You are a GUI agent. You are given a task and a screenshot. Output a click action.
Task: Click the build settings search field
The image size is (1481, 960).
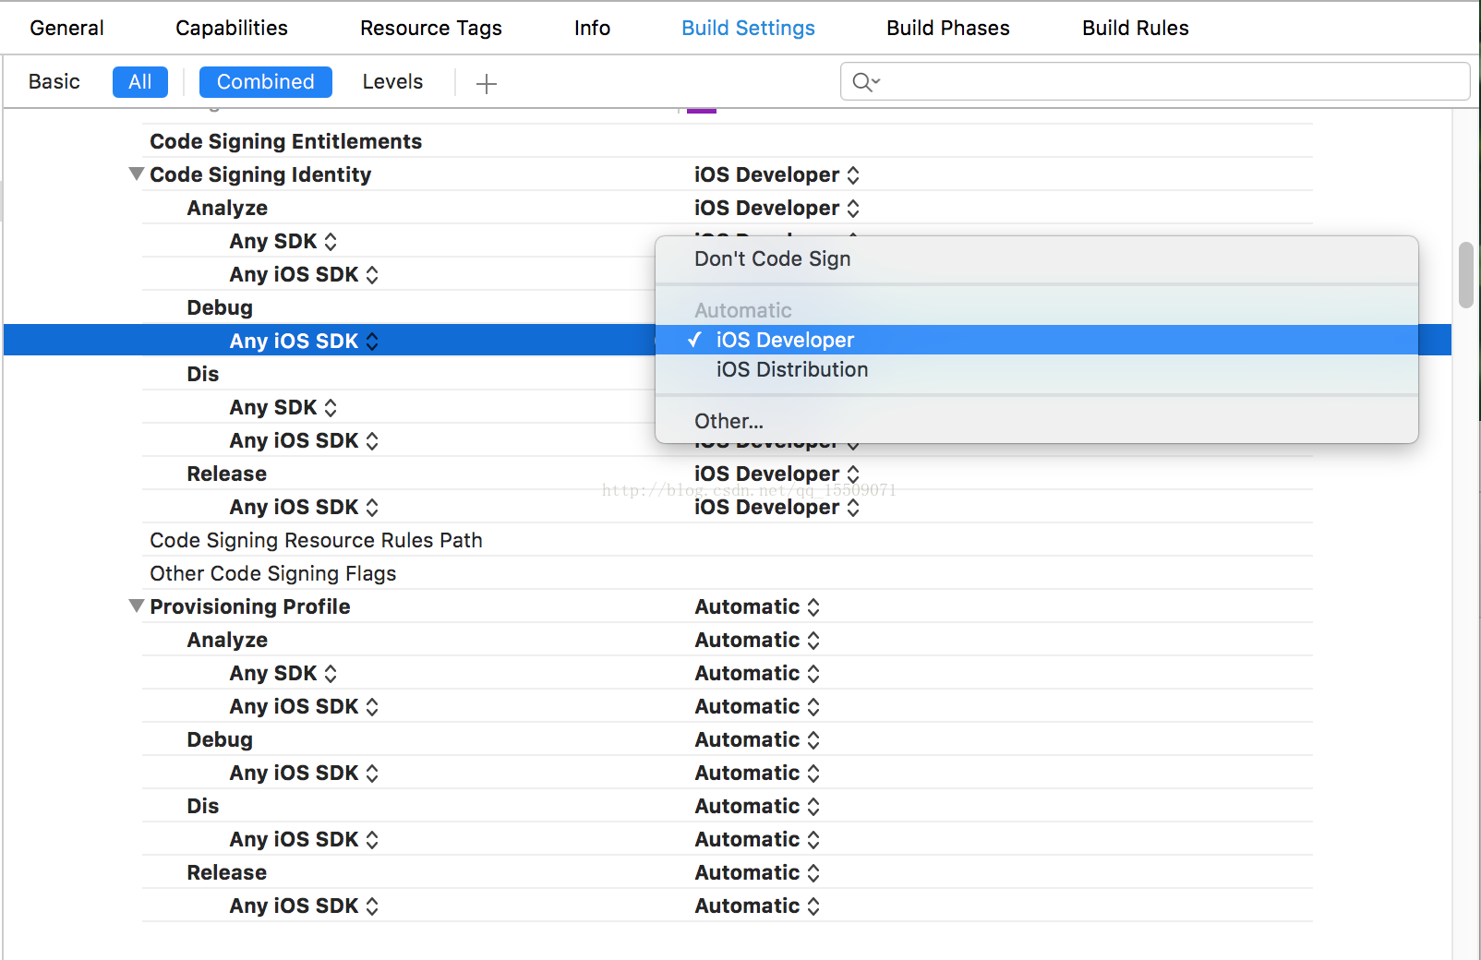coord(1155,81)
